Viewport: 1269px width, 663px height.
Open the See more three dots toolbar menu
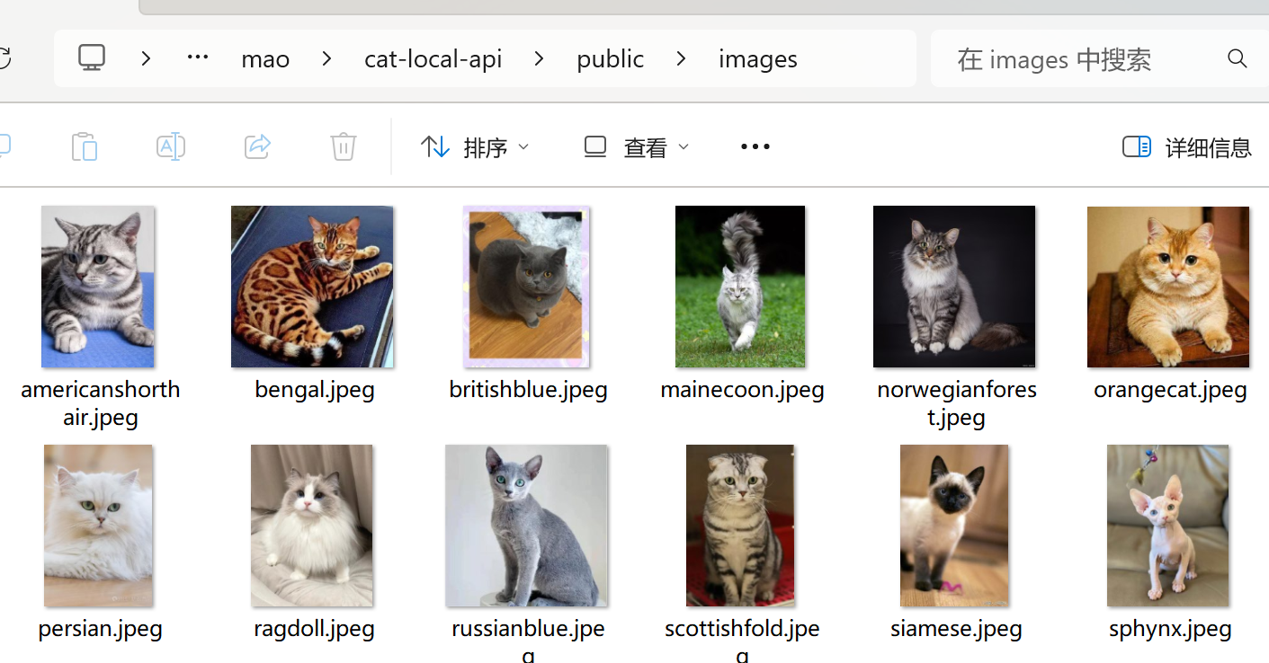[x=755, y=146]
